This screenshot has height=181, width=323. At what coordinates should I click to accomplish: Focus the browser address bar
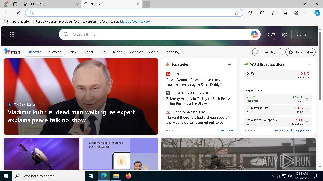134,13
